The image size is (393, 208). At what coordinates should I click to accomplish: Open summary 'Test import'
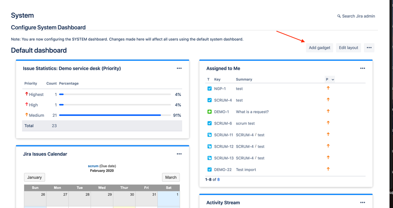[246, 170]
